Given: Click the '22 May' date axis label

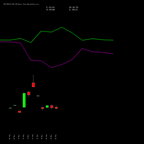Looking at the screenshot, I should tap(56, 137).
